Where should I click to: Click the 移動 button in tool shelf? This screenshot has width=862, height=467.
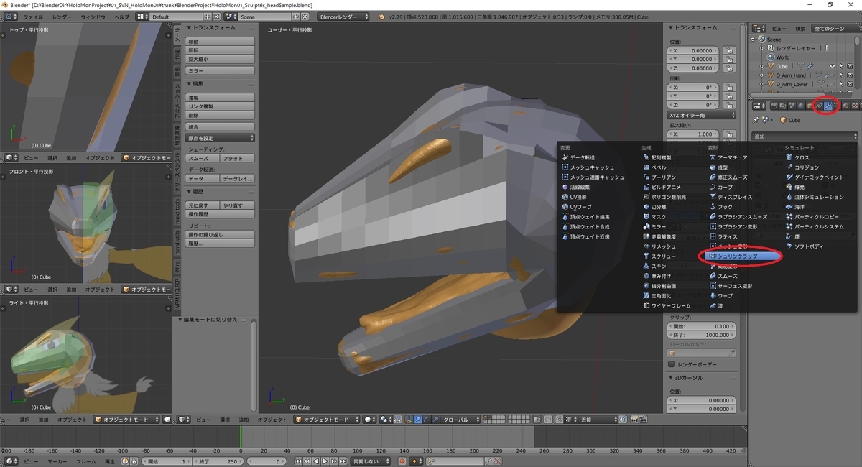point(221,42)
